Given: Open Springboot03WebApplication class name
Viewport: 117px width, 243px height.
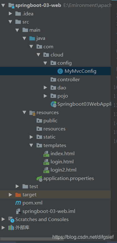Looking at the screenshot, I should 84,104.
